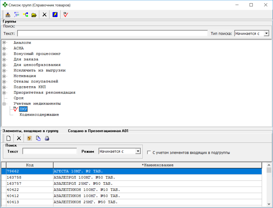Expand the 'Отказы покупателей' node
This screenshot has width=273, height=208.
[x=4, y=82]
